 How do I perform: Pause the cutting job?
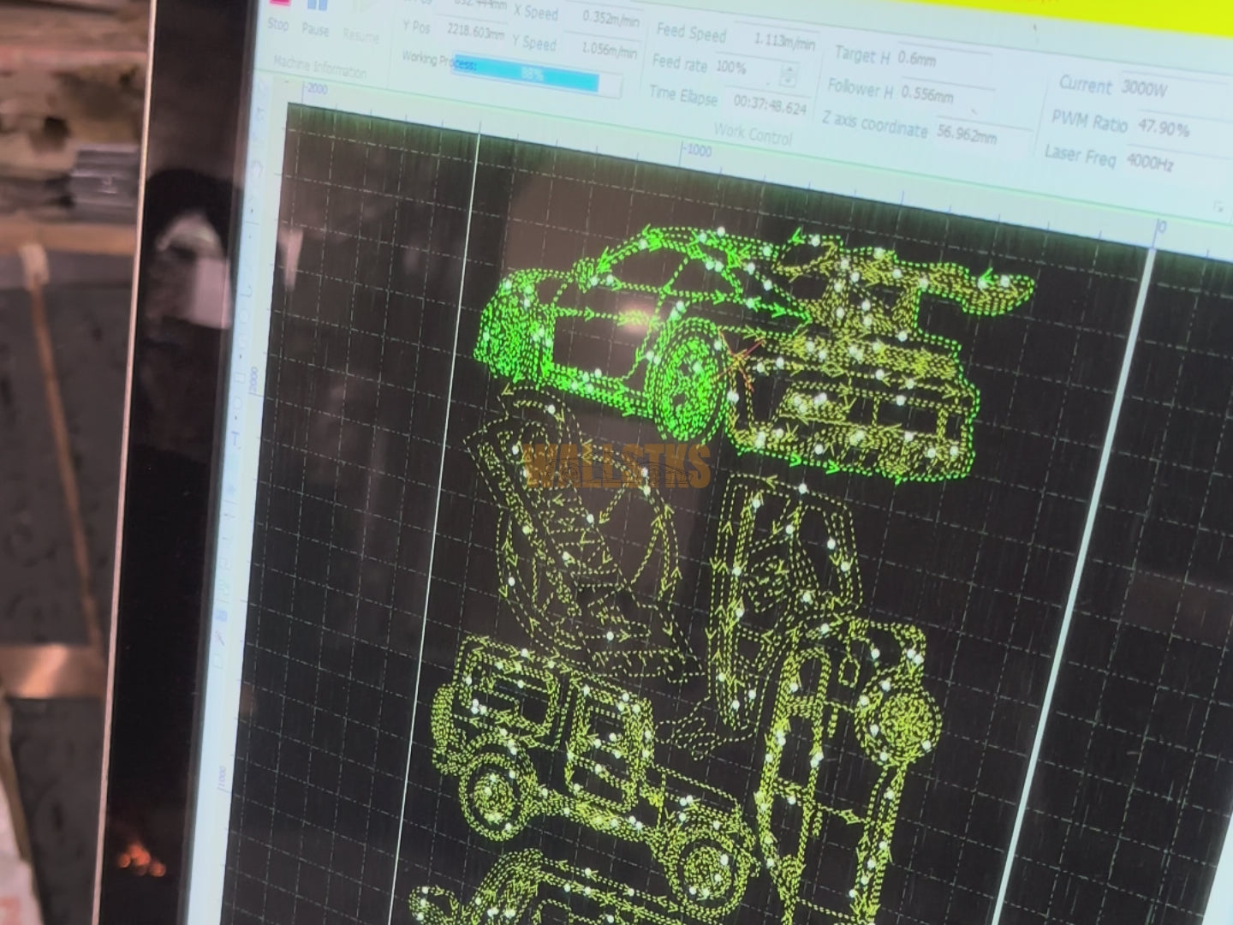pos(315,19)
